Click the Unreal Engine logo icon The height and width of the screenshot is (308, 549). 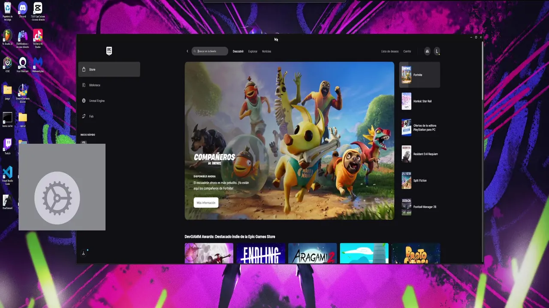click(x=84, y=101)
